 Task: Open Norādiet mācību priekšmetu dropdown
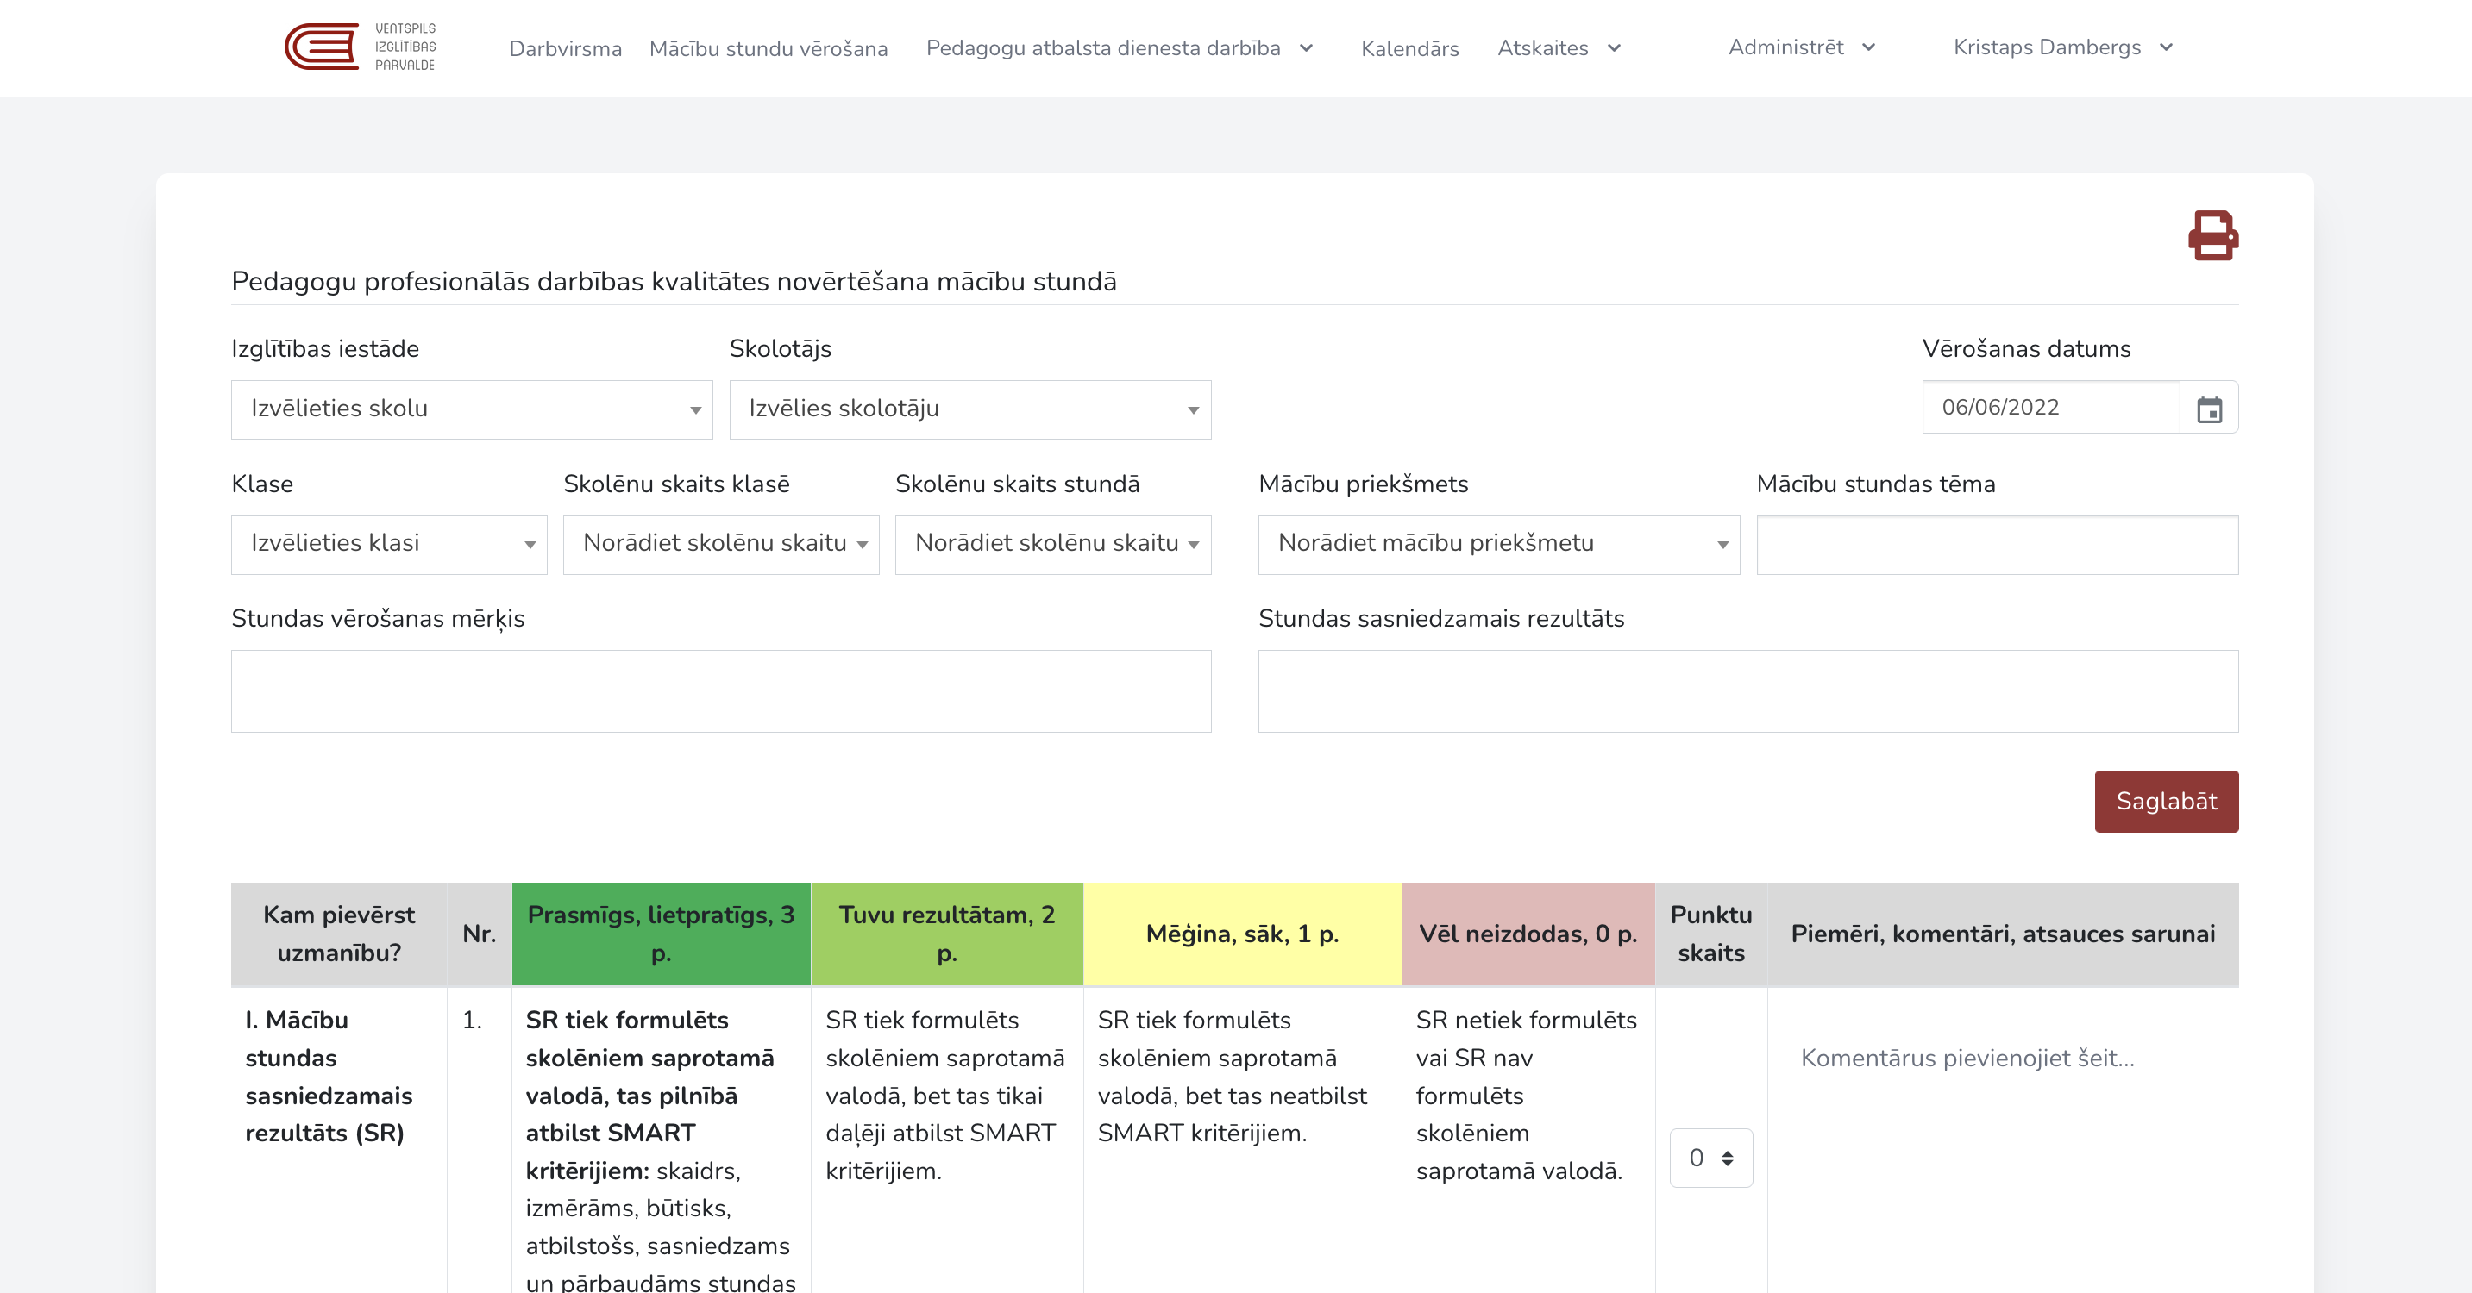1498,544
